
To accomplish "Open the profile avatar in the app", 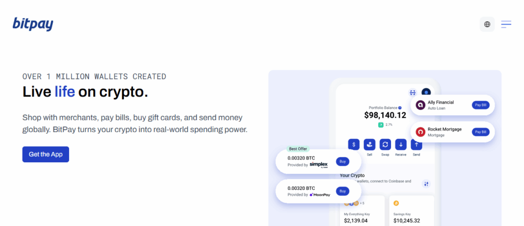I will click(x=426, y=93).
